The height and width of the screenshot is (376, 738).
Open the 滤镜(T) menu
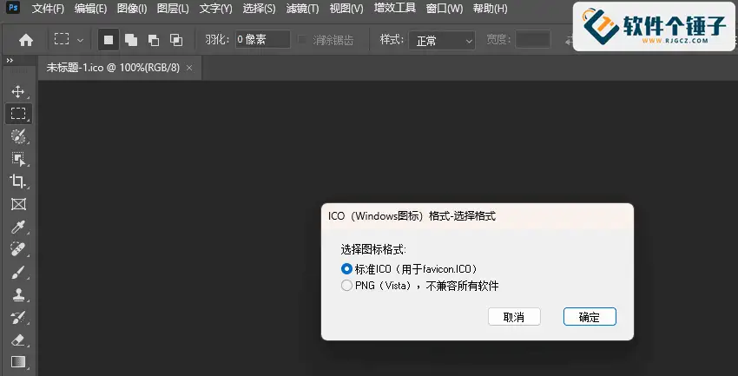[x=303, y=9]
